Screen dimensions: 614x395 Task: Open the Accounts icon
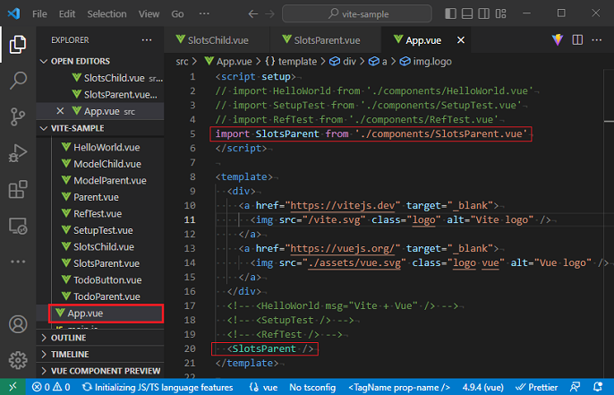click(x=18, y=324)
